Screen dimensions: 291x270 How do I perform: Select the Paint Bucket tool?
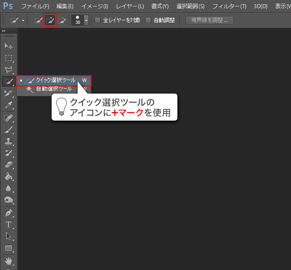[9, 176]
